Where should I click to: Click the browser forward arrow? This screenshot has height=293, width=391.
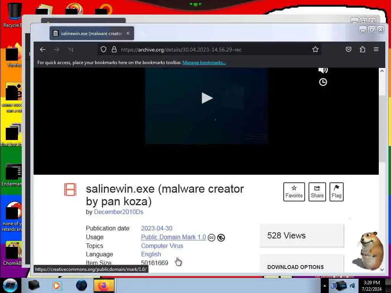tap(57, 50)
